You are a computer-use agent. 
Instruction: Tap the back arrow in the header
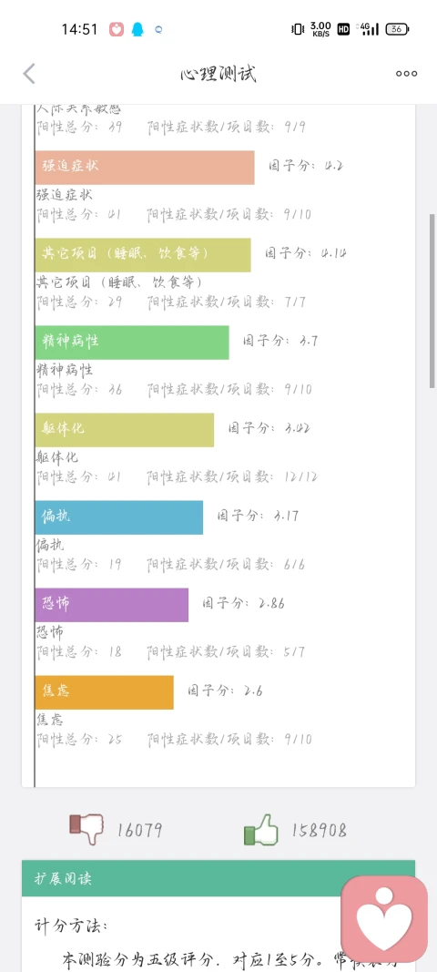pyautogui.click(x=29, y=73)
